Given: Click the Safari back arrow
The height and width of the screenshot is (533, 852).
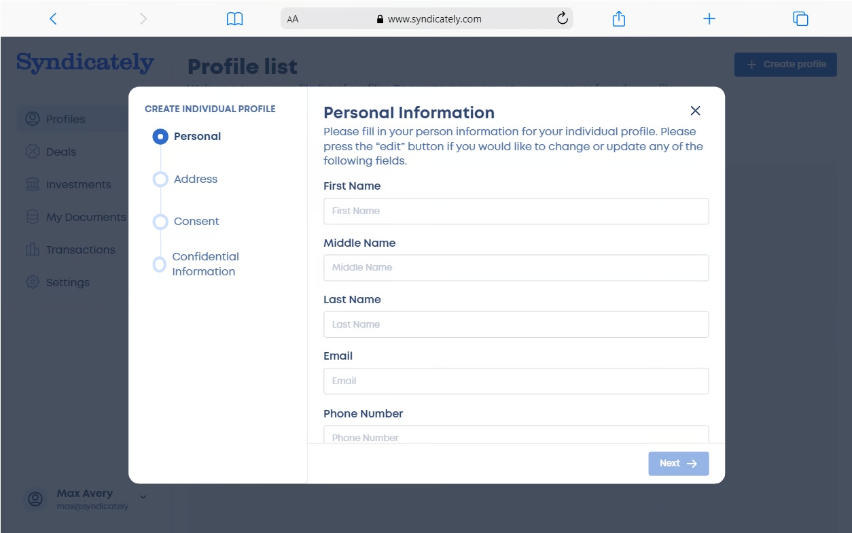Looking at the screenshot, I should point(53,19).
